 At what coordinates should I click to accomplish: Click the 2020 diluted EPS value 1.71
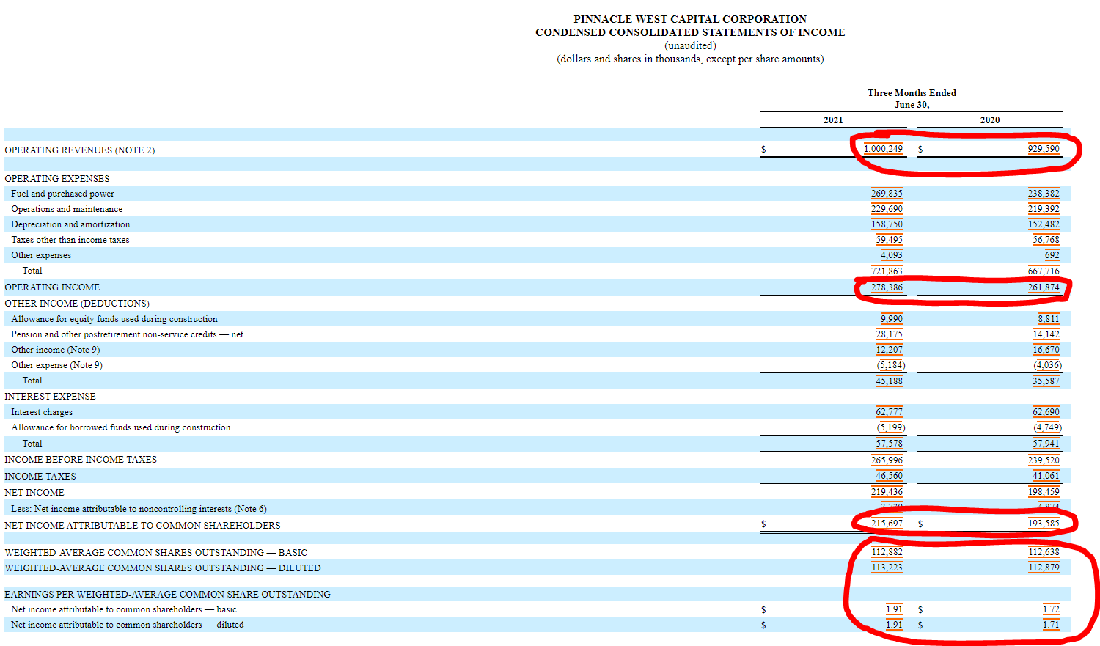1051,625
